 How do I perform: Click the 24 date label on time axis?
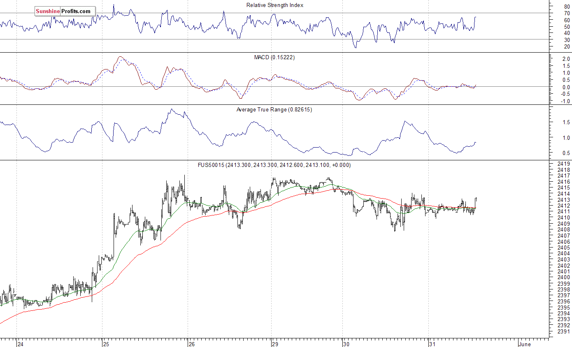pyautogui.click(x=21, y=344)
